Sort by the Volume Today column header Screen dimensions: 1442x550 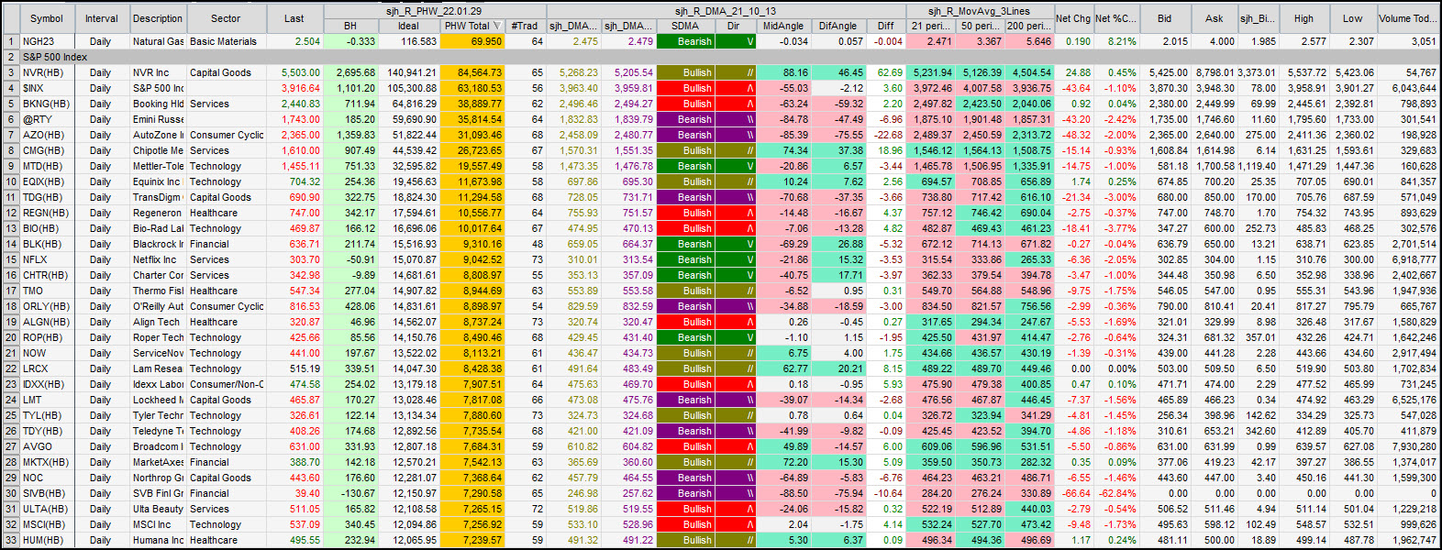(x=1408, y=18)
